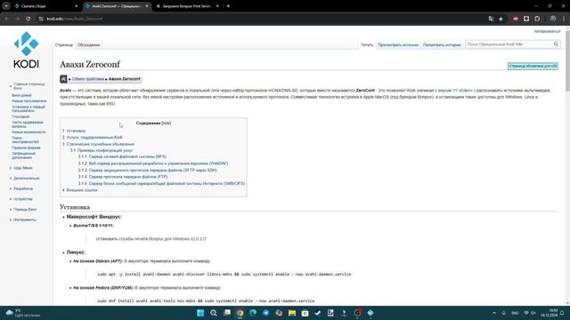Open Microsoft Edge from the taskbar
Image resolution: width=570 pixels, height=320 pixels.
pos(253,313)
